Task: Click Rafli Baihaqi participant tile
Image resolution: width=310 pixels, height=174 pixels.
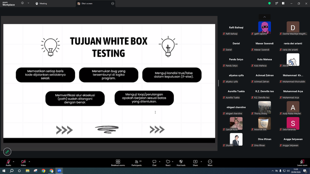Action: pyautogui.click(x=236, y=28)
